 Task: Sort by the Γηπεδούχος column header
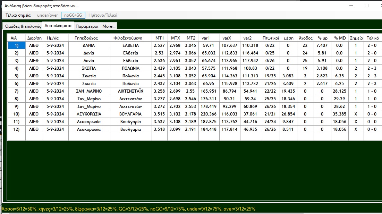[x=89, y=38]
